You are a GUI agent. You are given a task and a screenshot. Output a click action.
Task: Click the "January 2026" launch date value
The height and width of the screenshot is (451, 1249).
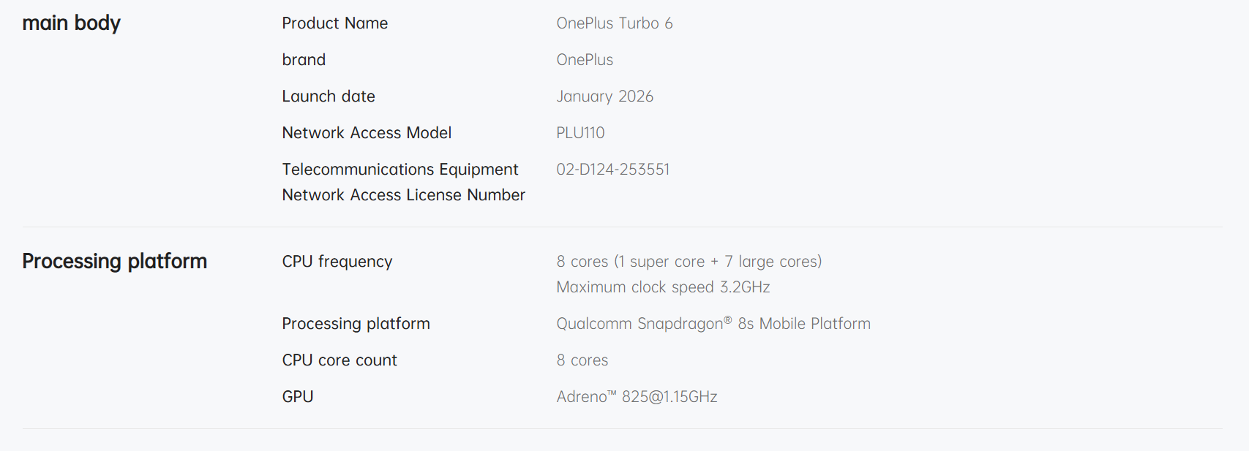coord(604,96)
